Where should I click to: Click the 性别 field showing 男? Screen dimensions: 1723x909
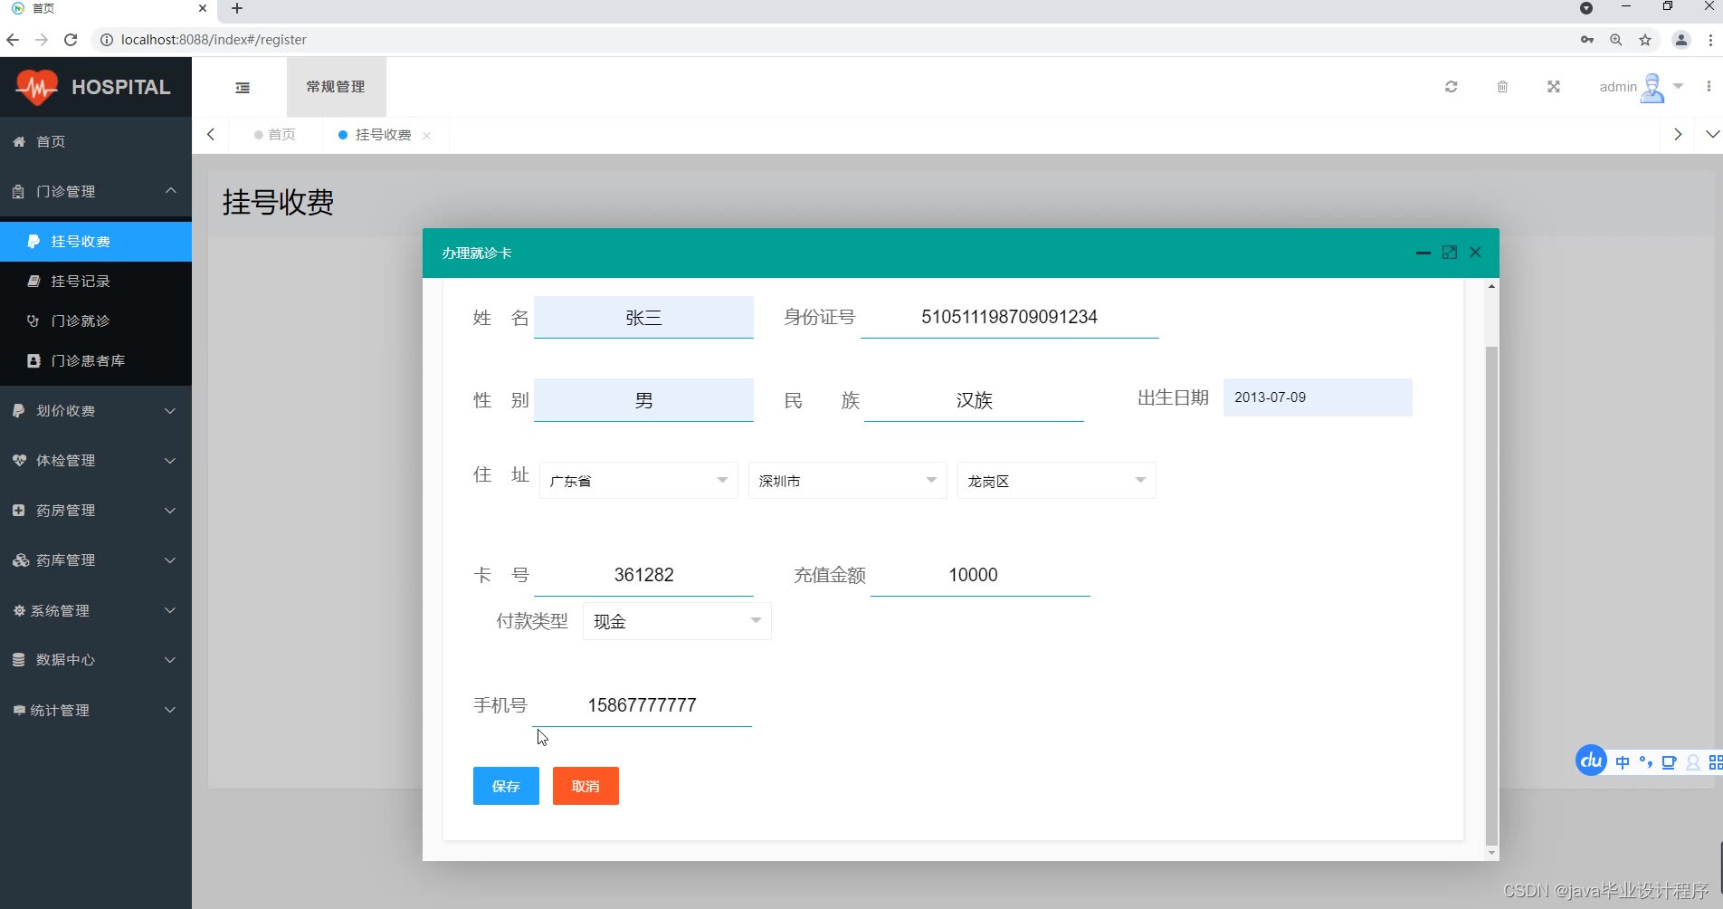coord(643,400)
